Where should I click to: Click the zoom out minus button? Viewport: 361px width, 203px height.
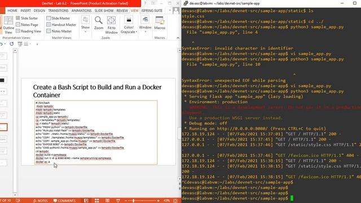coord(126,201)
